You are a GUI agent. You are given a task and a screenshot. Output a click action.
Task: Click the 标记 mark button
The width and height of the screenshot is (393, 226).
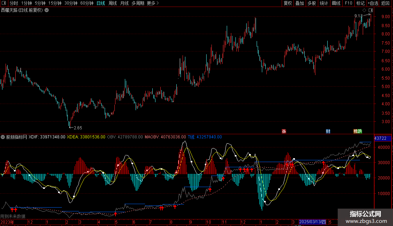pos(360,3)
